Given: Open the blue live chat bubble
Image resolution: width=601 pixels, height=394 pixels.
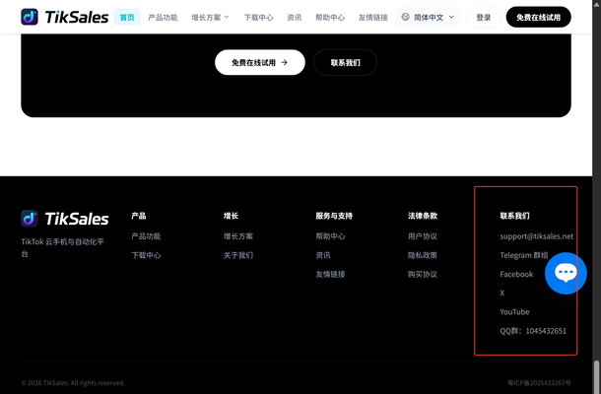Looking at the screenshot, I should (566, 273).
